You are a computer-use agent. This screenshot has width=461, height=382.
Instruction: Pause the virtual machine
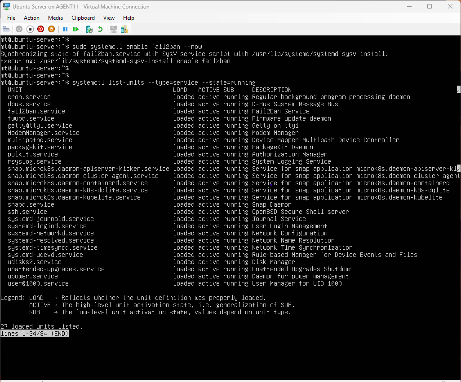click(x=65, y=29)
